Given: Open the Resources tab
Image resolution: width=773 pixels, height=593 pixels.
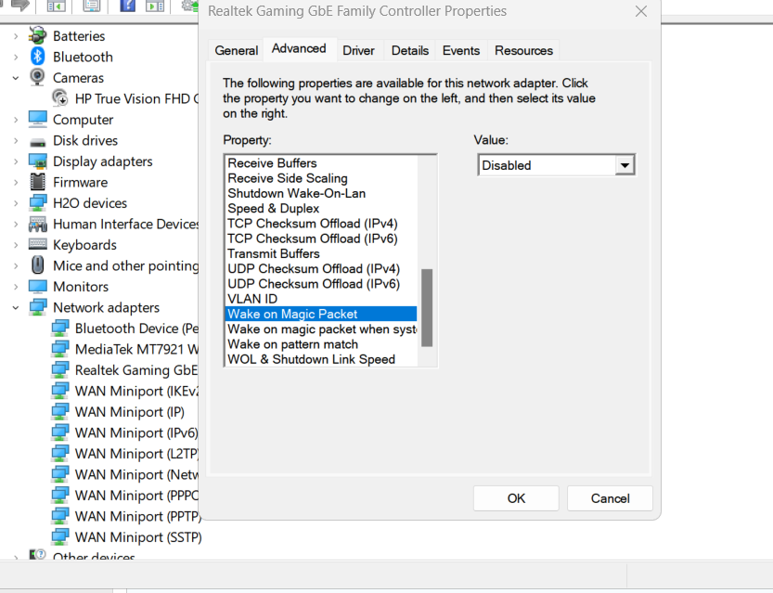Looking at the screenshot, I should coord(523,50).
